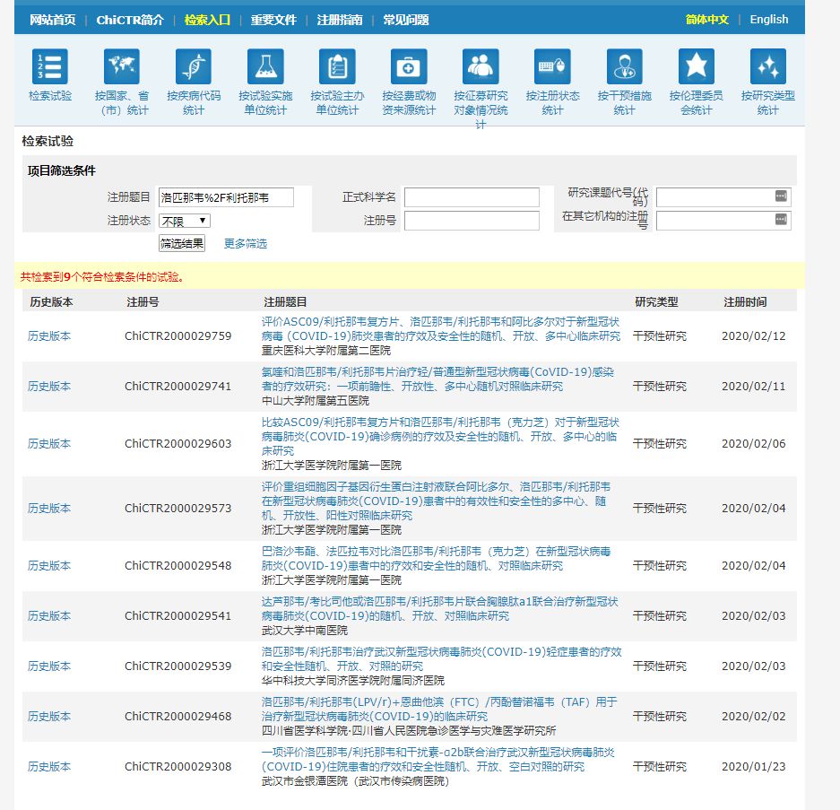Click the 更多筛选 link
Image resolution: width=840 pixels, height=810 pixels.
coord(245,243)
